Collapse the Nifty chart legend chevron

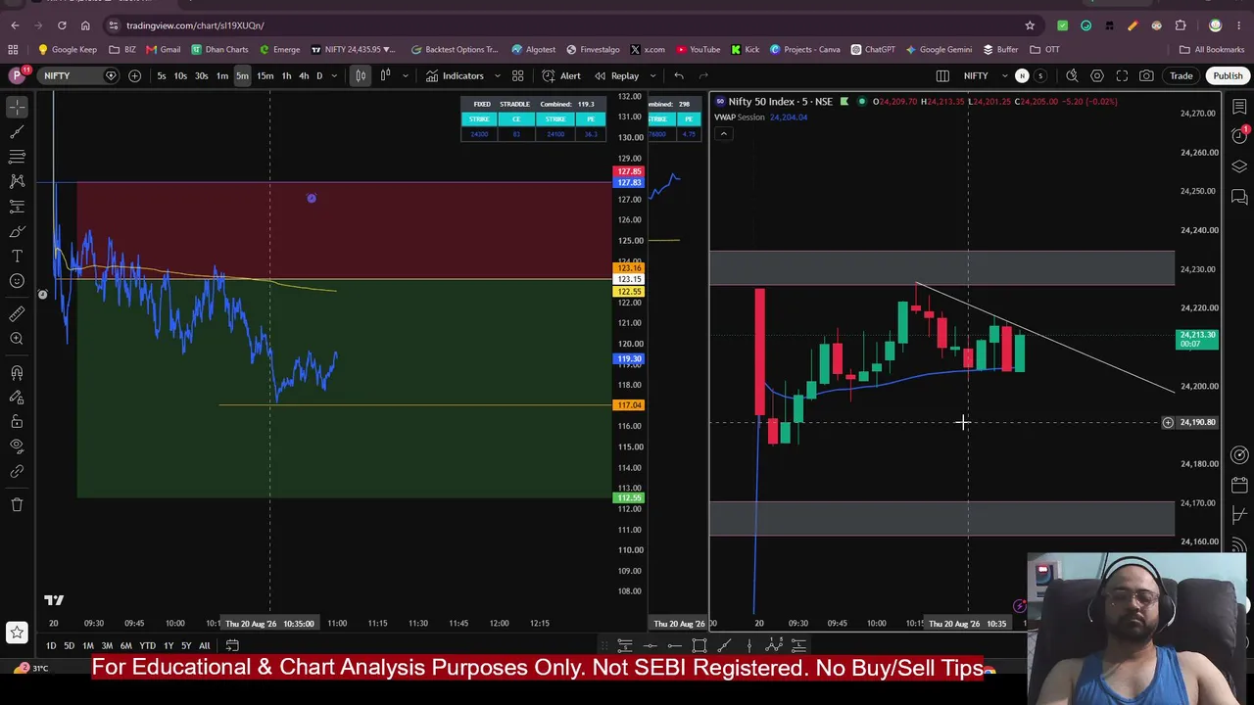point(724,134)
